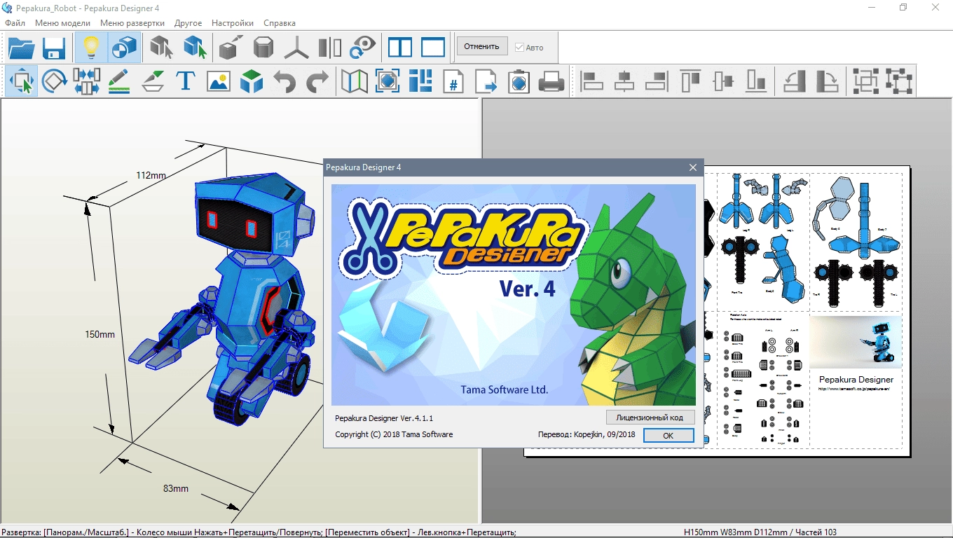Screen dimensions: 953x538
Task: Click the blue blocks arrange parts icon
Action: click(420, 81)
